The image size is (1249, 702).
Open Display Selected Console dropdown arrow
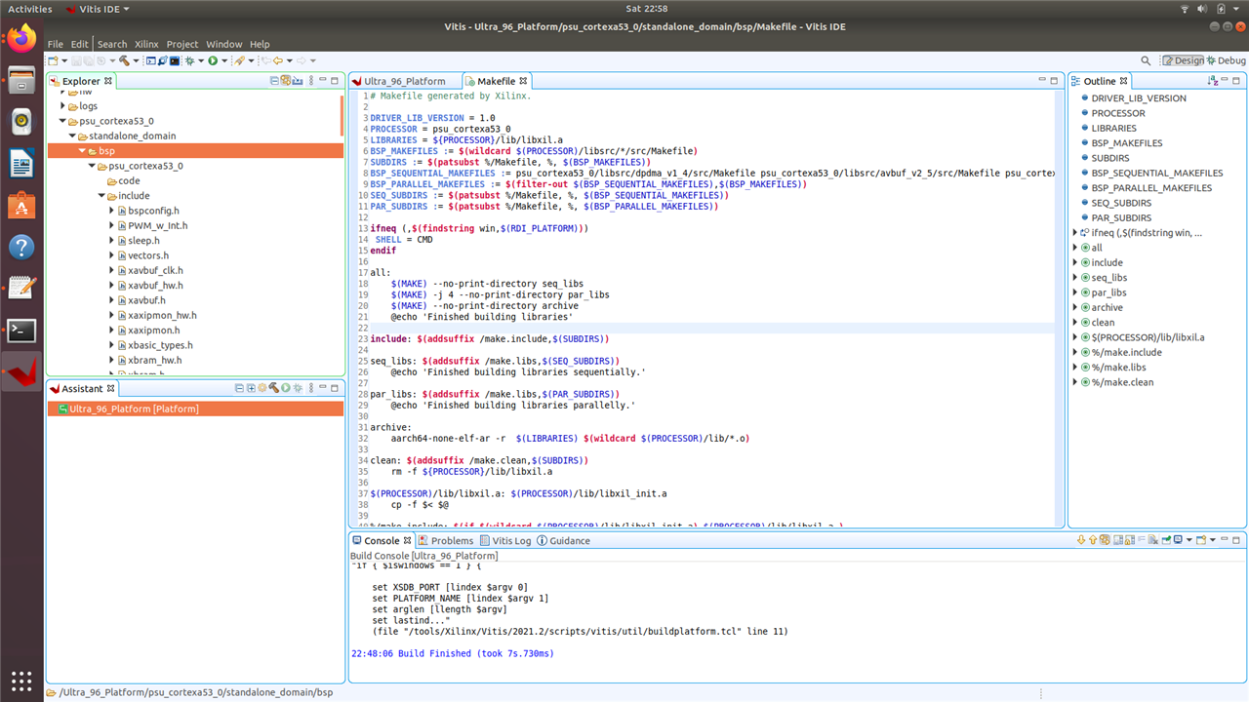(x=1189, y=540)
